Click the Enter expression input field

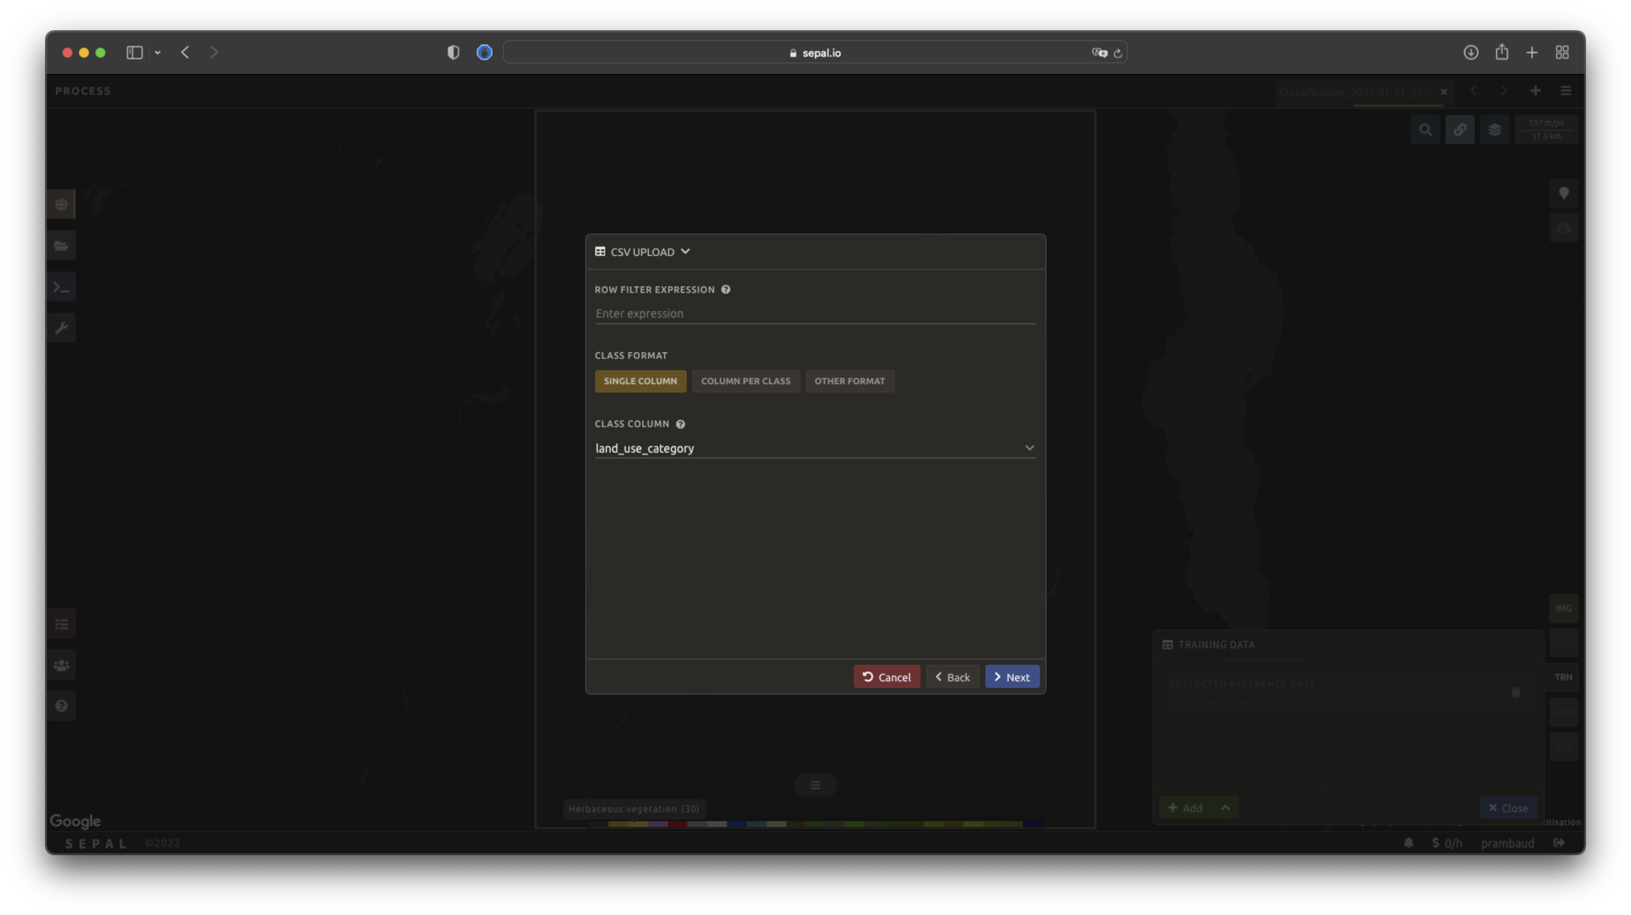pyautogui.click(x=814, y=314)
